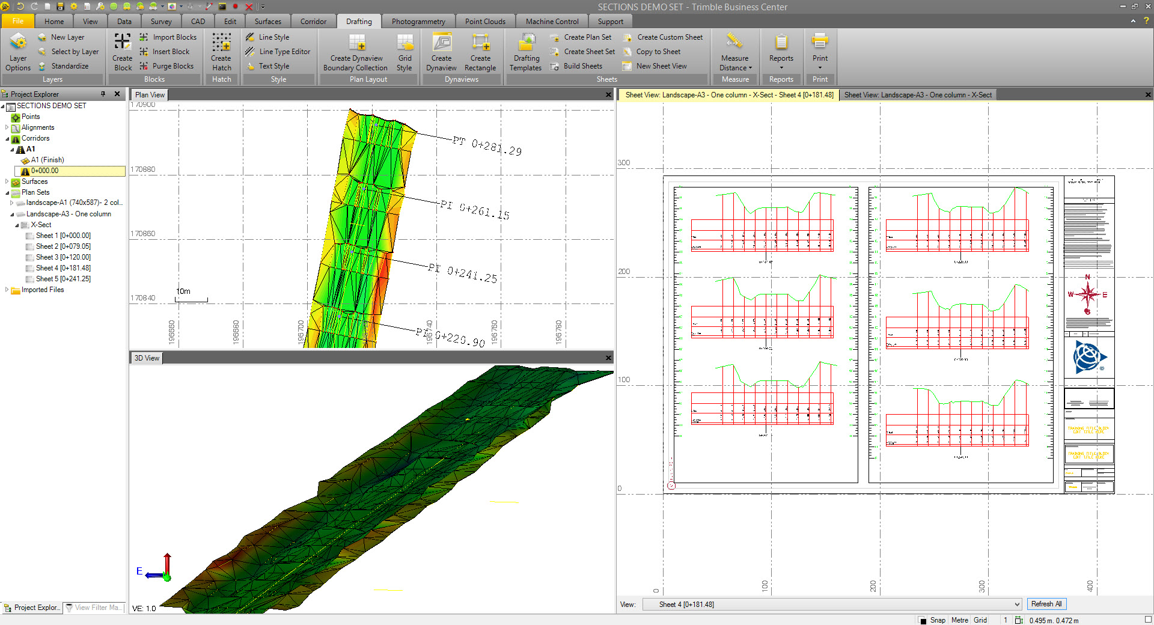Toggle the pin on Project Explorer panel
The image size is (1154, 625).
click(103, 94)
